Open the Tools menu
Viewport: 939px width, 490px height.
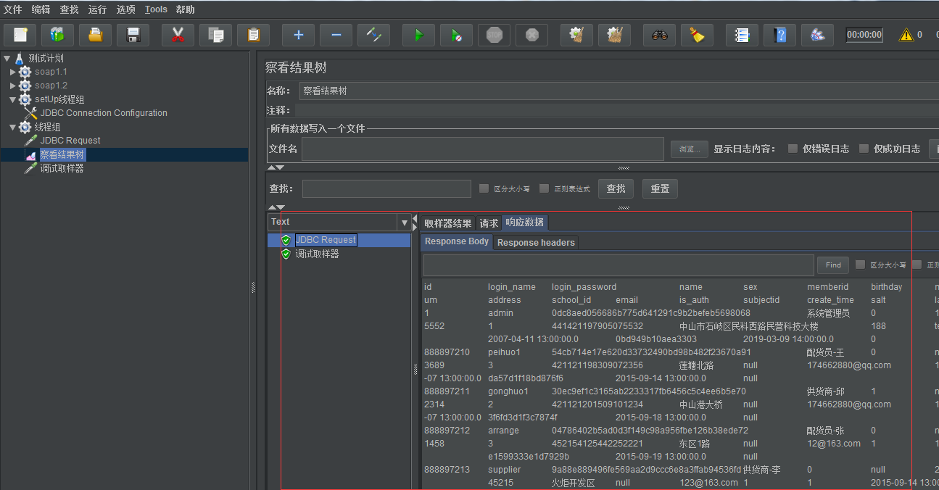pyautogui.click(x=156, y=9)
